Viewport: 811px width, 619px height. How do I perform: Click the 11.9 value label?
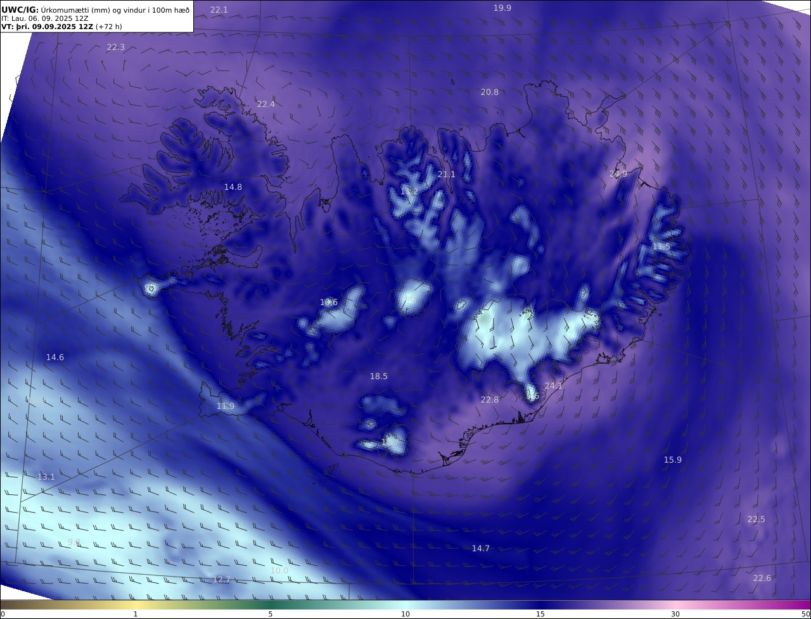[226, 406]
